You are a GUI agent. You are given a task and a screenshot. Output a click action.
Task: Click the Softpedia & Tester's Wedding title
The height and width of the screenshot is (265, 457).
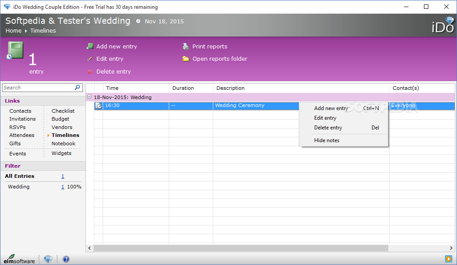coord(68,21)
